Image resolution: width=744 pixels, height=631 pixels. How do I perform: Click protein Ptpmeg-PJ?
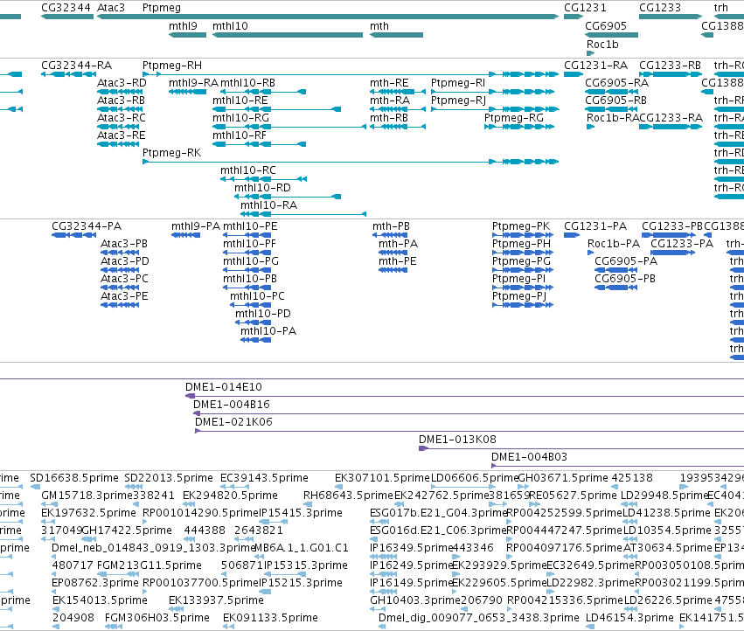pyautogui.click(x=519, y=296)
